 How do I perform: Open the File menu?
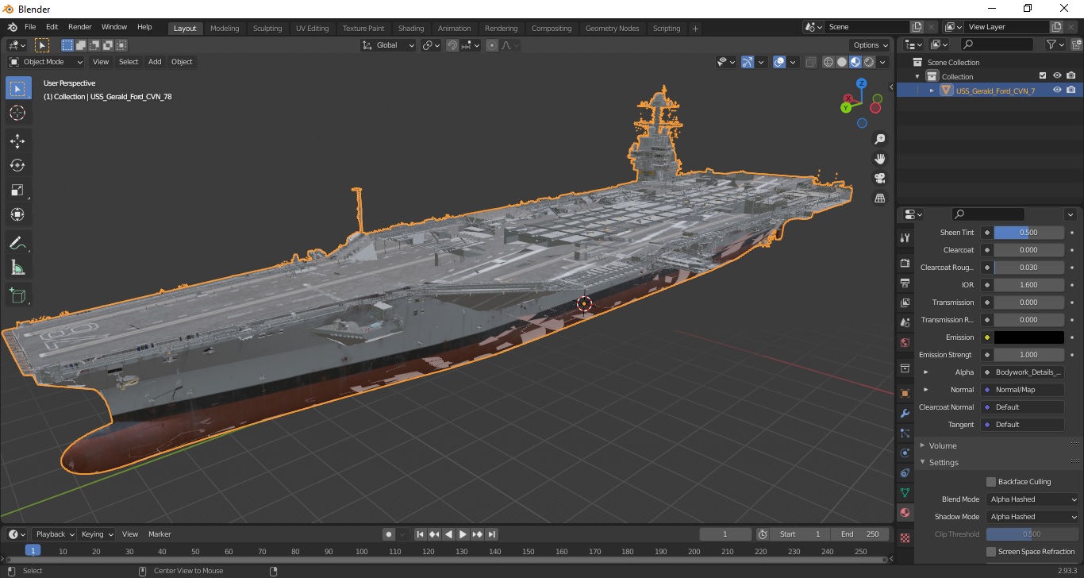(30, 27)
